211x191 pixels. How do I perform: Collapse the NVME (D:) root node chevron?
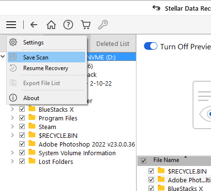(x=2, y=57)
